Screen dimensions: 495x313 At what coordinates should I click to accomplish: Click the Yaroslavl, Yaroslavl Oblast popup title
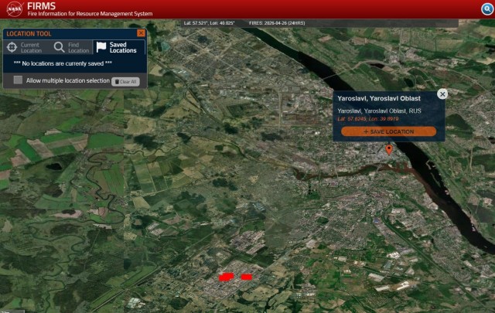pos(378,98)
